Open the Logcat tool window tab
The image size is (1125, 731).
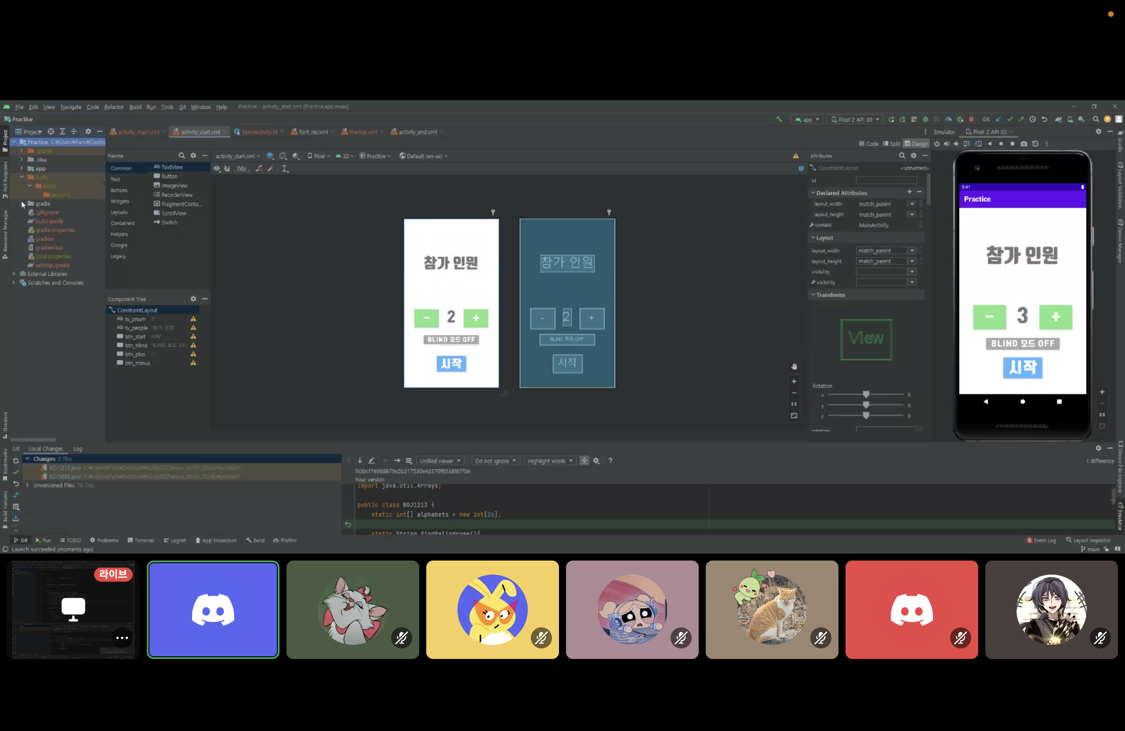pos(174,540)
